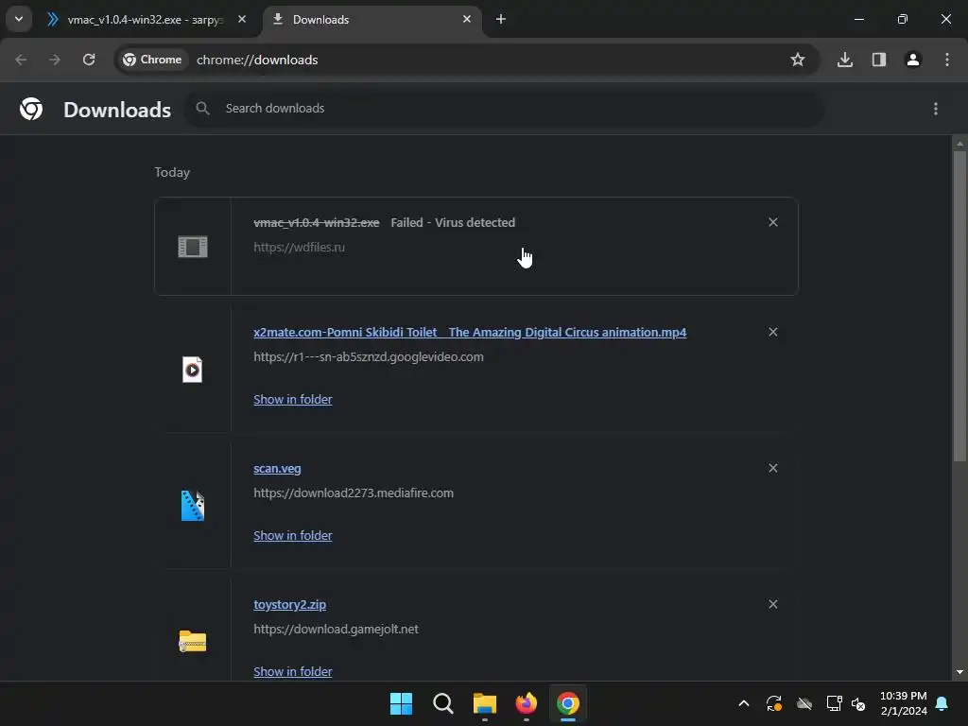Image resolution: width=968 pixels, height=726 pixels.
Task: Click the Failed - Virus detected status text
Action: tap(453, 222)
